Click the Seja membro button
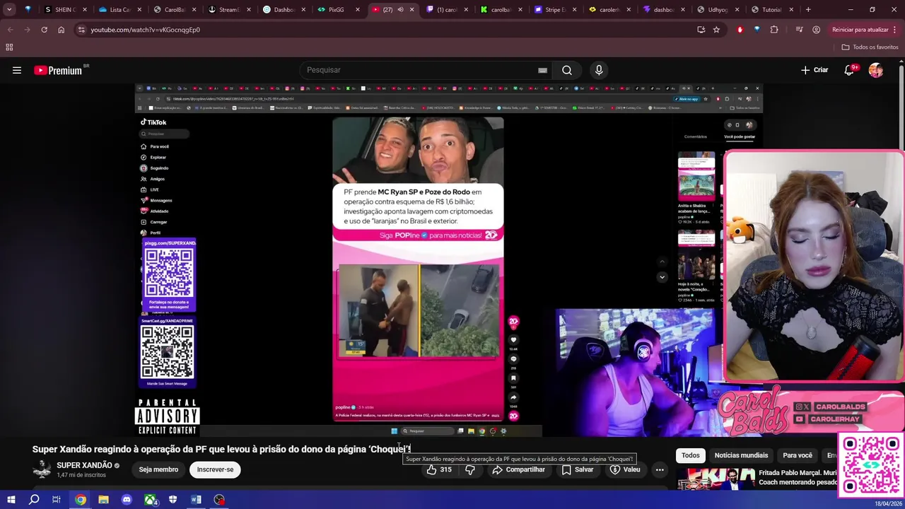Image resolution: width=905 pixels, height=509 pixels. [158, 469]
